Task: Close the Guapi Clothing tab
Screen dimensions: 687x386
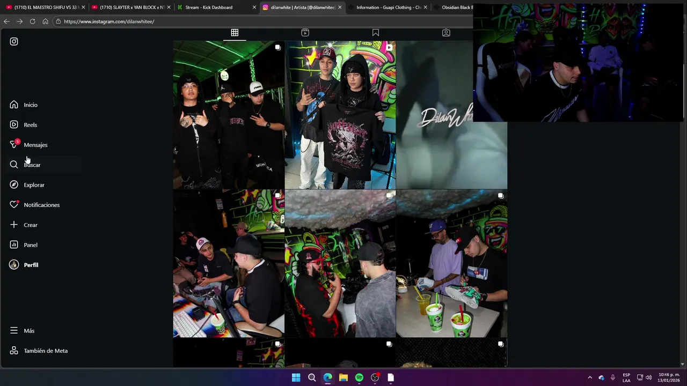Action: tap(426, 8)
